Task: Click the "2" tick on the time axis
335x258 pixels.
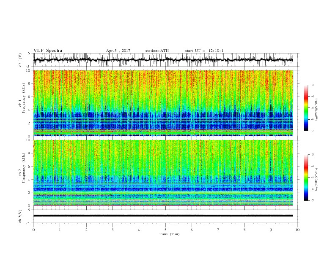Action: (86, 230)
